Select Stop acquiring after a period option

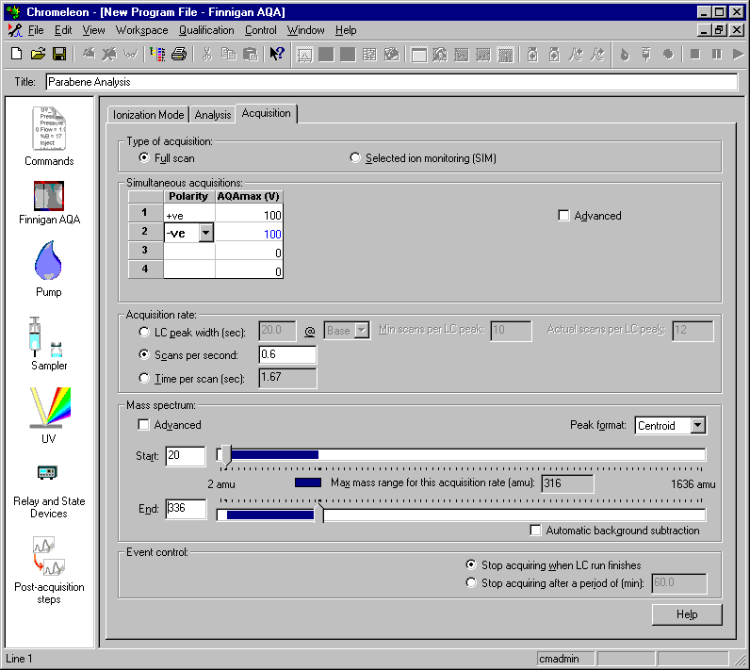point(471,582)
